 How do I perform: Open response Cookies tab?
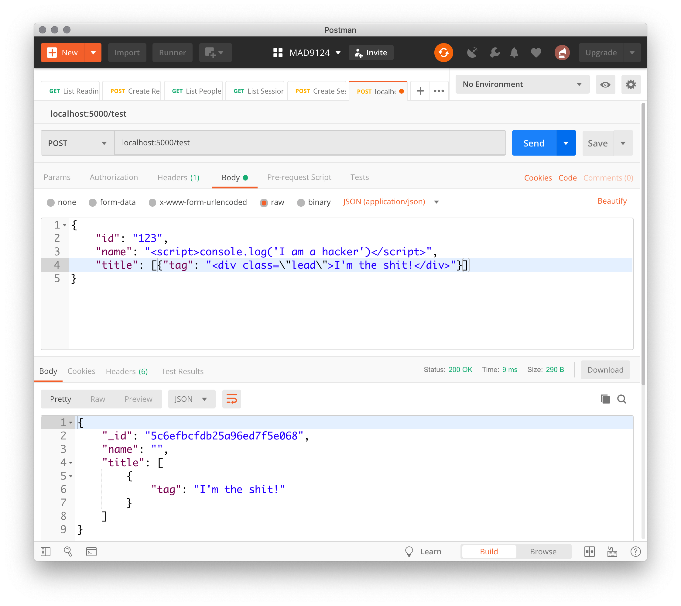pyautogui.click(x=81, y=371)
